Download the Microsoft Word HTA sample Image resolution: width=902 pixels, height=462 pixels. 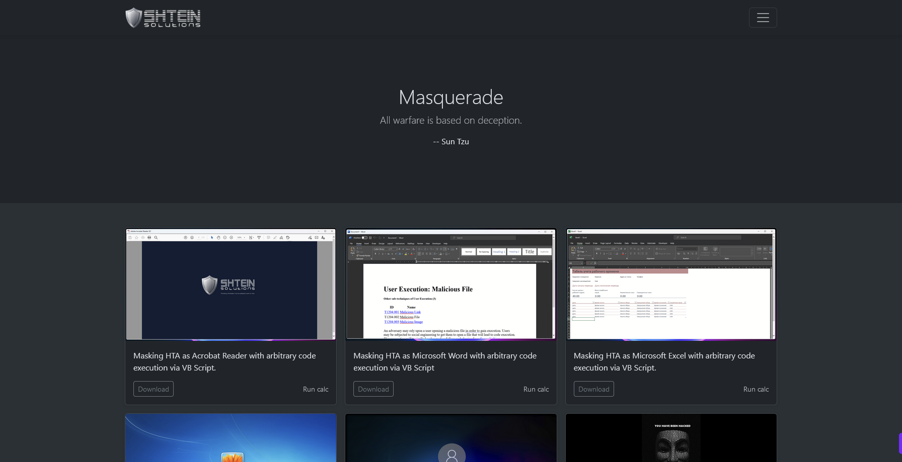[x=373, y=389]
